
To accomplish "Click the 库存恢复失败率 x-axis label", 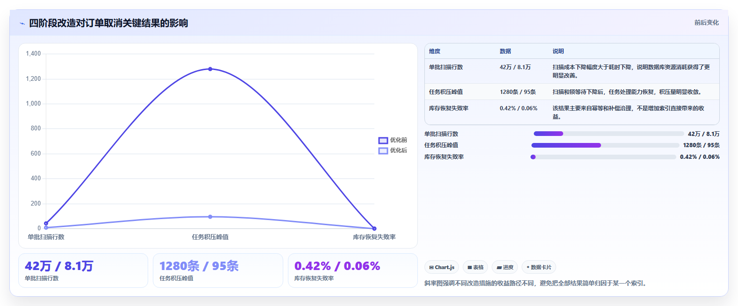I will [374, 237].
